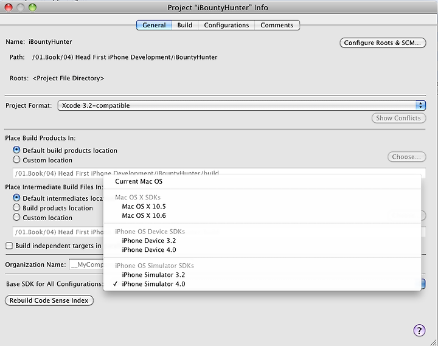
Task: Choose Mac OS X 10.5 SDK
Action: 262,207
